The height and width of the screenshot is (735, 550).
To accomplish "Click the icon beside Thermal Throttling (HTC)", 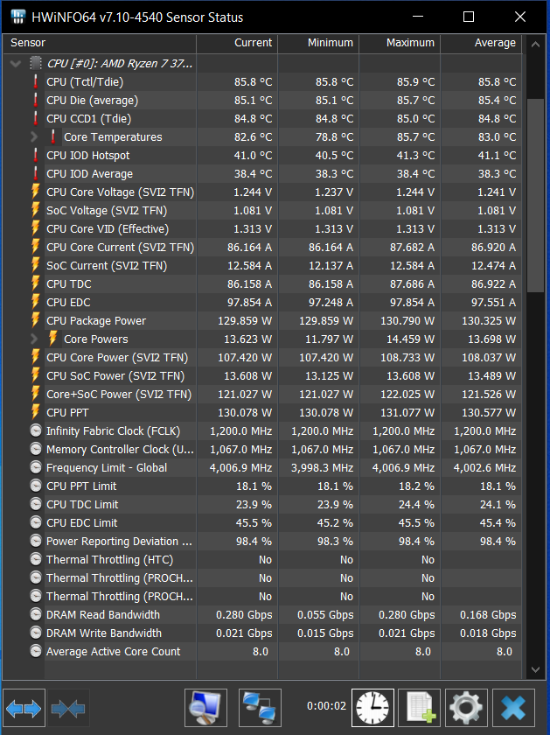I will tap(36, 559).
